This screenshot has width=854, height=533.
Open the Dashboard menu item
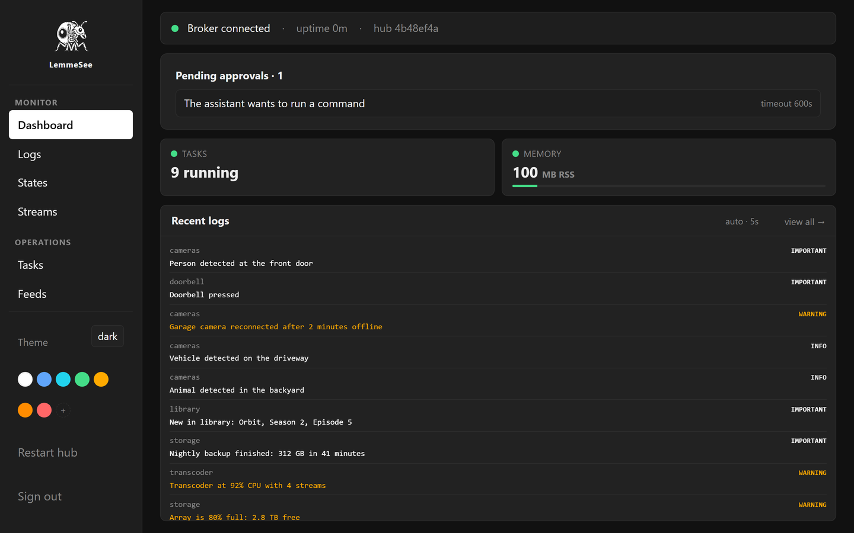[71, 125]
